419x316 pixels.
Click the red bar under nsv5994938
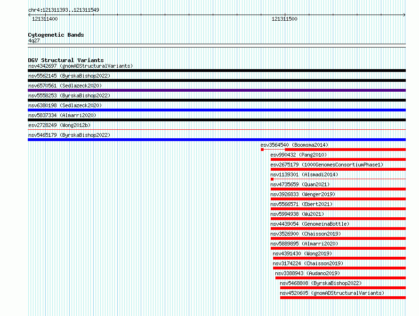coord(338,219)
